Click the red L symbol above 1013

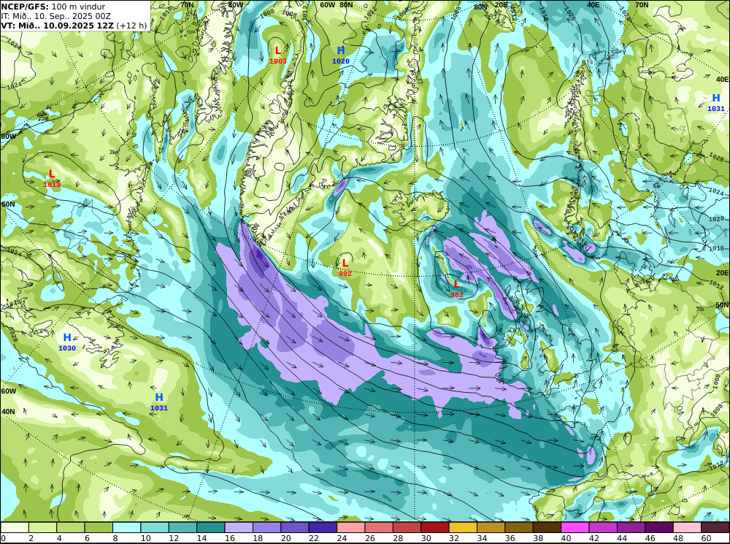(52, 175)
